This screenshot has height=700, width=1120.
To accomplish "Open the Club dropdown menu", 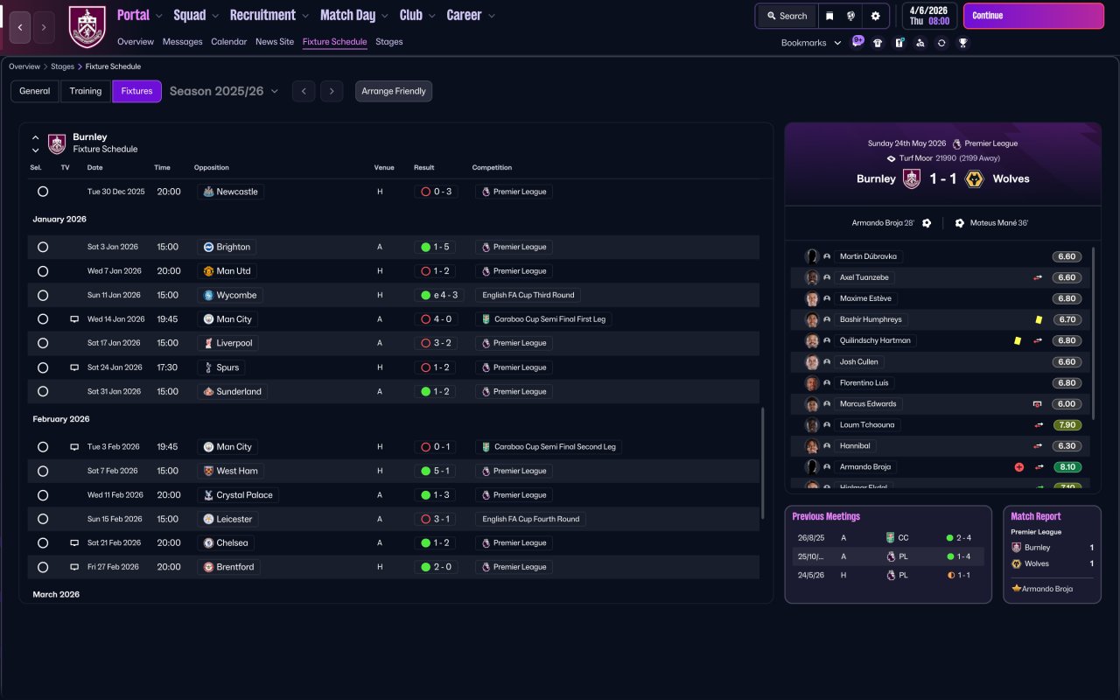I will pyautogui.click(x=417, y=15).
